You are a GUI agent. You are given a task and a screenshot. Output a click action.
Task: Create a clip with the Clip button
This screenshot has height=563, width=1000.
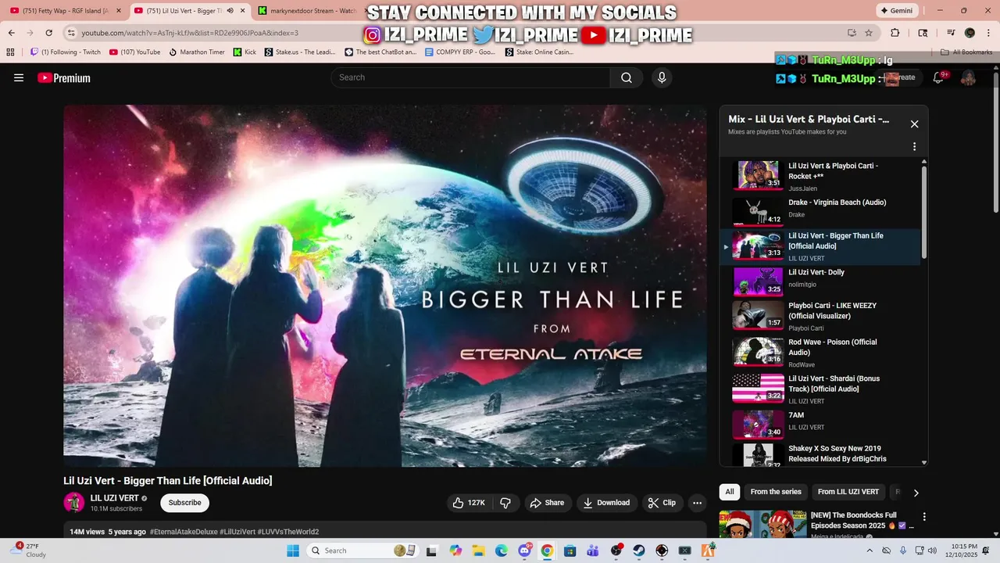click(x=662, y=503)
